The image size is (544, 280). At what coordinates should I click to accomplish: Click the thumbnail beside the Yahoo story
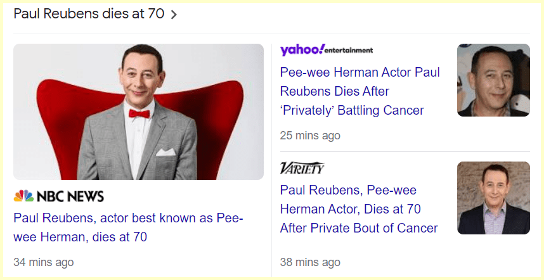pyautogui.click(x=493, y=80)
